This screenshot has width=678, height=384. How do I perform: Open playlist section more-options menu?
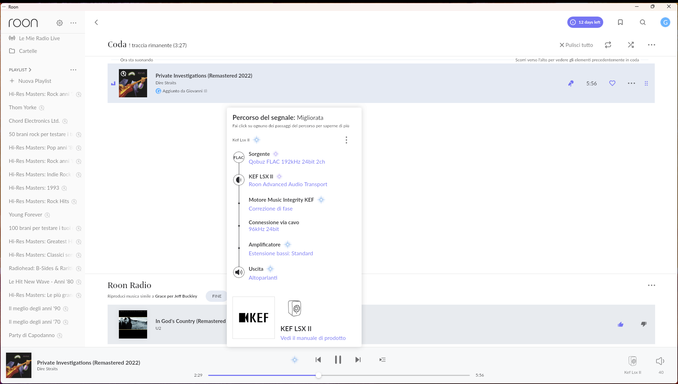73,70
